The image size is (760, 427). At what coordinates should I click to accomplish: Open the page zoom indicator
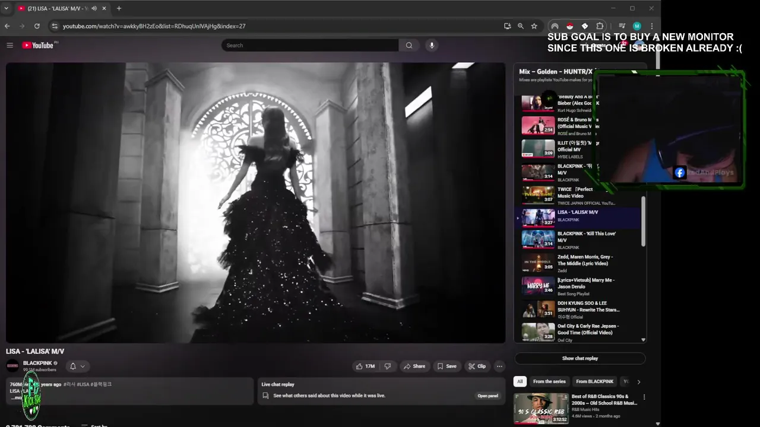click(x=521, y=26)
